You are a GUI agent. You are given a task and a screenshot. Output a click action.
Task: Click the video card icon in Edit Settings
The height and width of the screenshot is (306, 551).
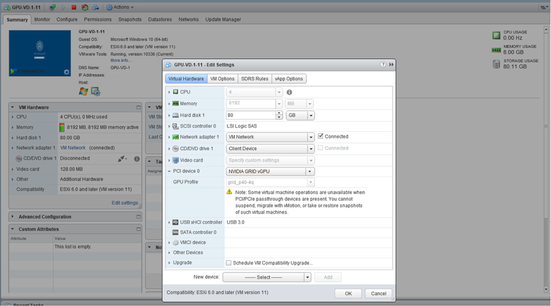175,160
